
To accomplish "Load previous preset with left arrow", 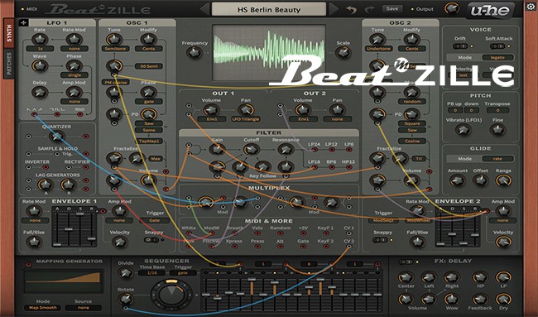I will [x=204, y=9].
